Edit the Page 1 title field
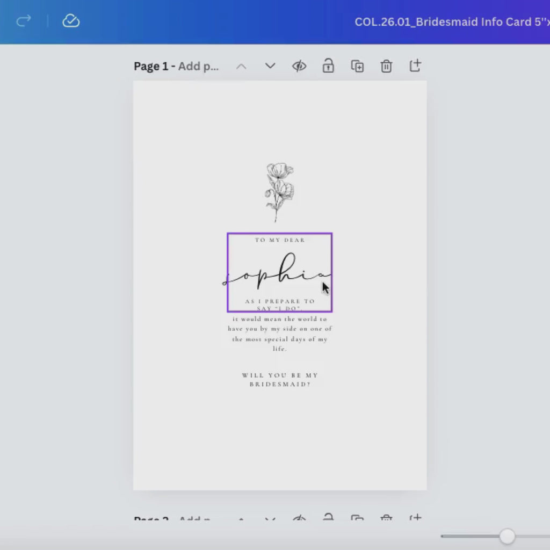 click(x=198, y=66)
